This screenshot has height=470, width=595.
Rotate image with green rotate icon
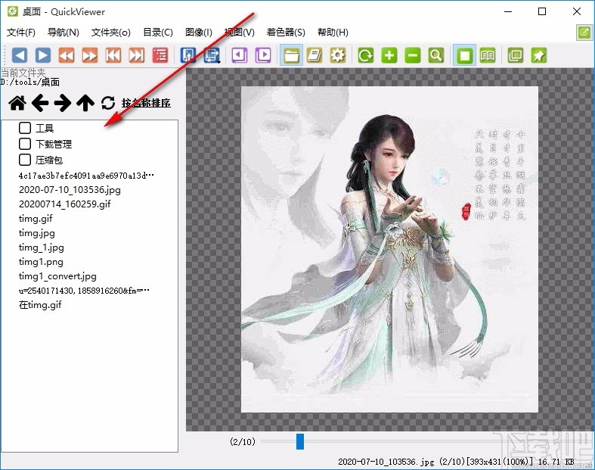tap(366, 55)
